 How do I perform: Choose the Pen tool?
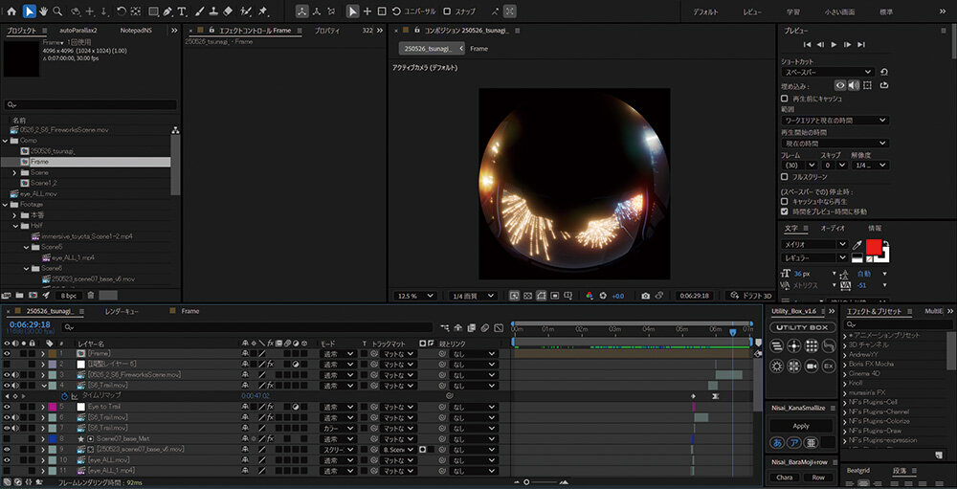coord(168,11)
